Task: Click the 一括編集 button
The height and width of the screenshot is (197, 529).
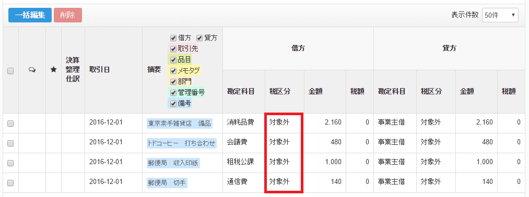Action: [30, 15]
